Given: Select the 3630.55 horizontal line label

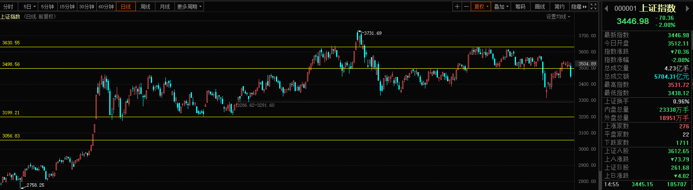Looking at the screenshot, I should pos(11,43).
